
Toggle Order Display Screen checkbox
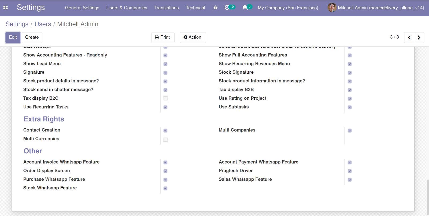pyautogui.click(x=165, y=171)
